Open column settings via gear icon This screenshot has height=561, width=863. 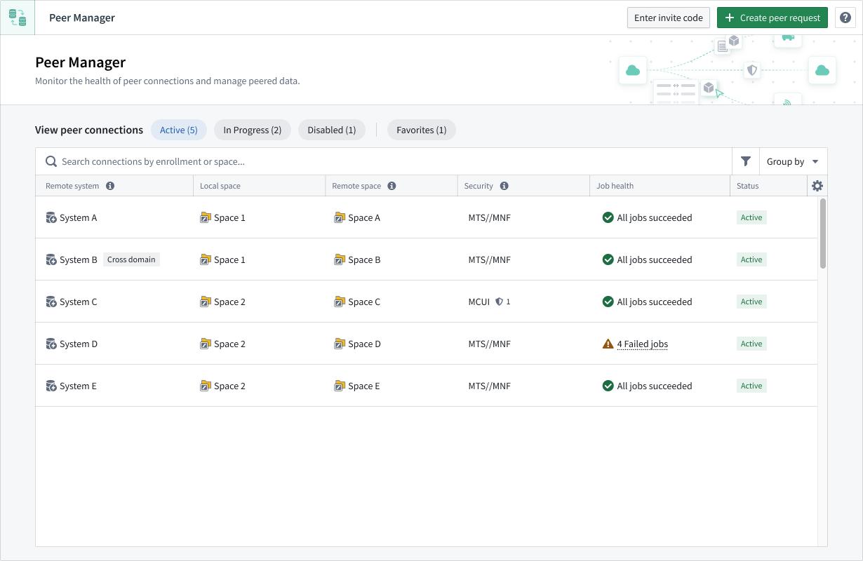pyautogui.click(x=817, y=185)
